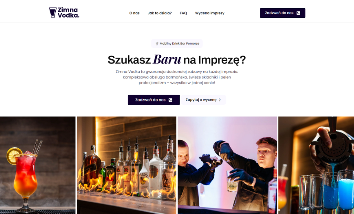The width and height of the screenshot is (354, 214).
Task: Open the flaming bottles bar photo
Action: [126, 165]
